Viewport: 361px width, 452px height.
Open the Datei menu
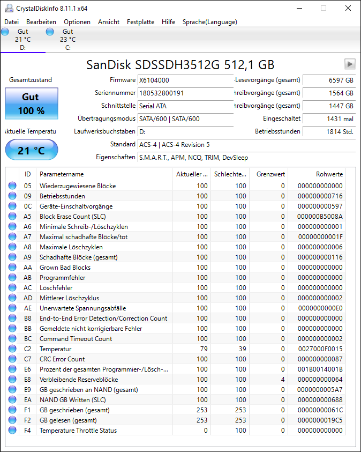(x=11, y=22)
